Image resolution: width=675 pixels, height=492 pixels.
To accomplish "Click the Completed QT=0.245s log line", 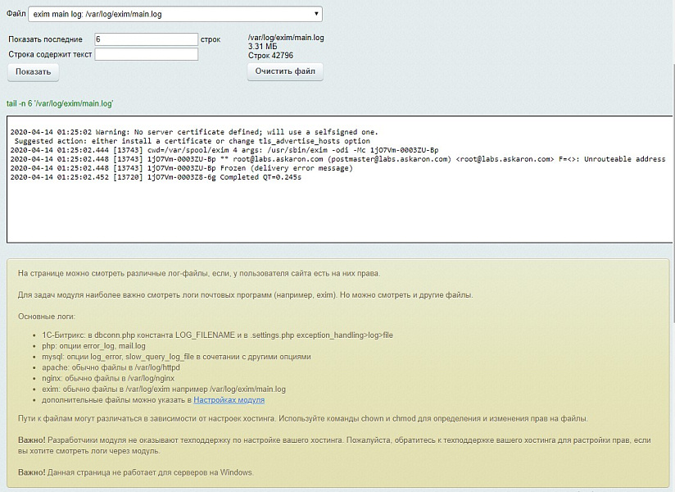I will pyautogui.click(x=156, y=177).
